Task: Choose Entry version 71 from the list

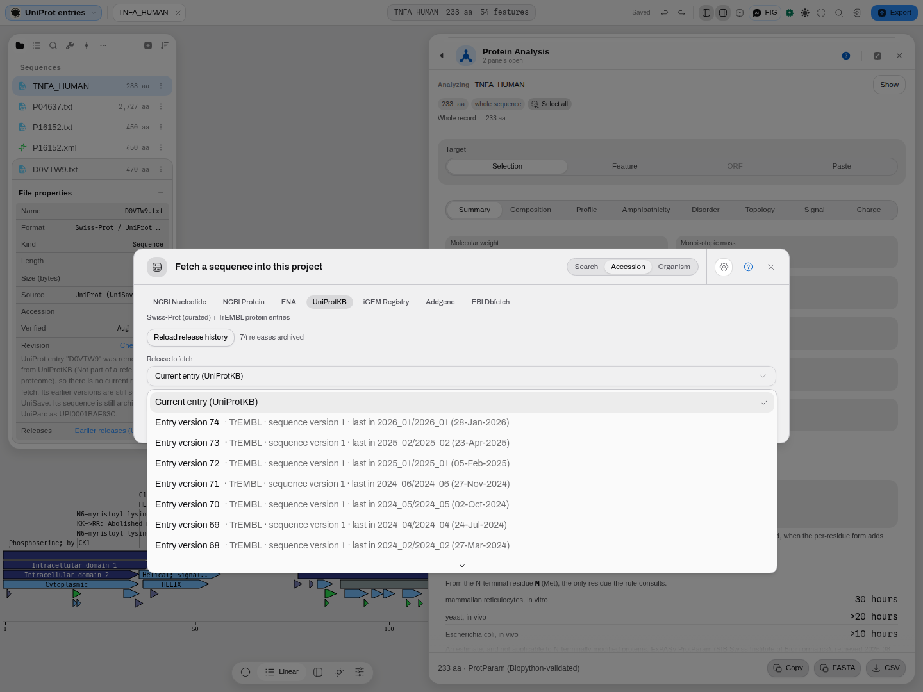Action: click(x=462, y=484)
